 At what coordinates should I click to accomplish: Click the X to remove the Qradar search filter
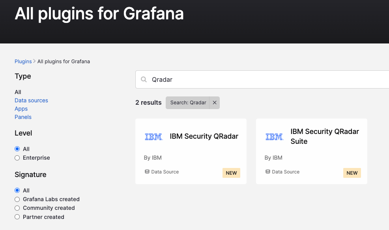pos(214,102)
